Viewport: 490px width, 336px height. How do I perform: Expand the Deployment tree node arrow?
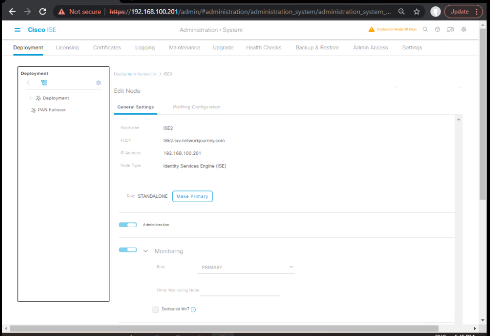click(31, 98)
